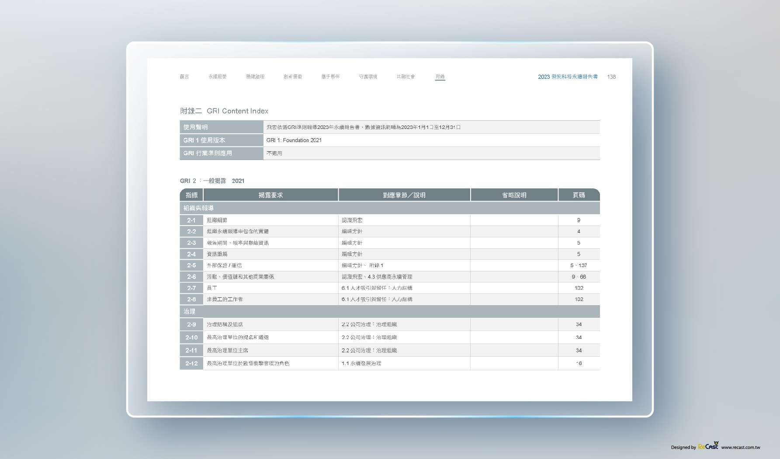Click the 頁碼 column header
780x459 pixels.
pos(579,195)
